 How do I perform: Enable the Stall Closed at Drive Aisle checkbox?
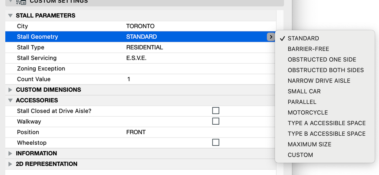(x=215, y=111)
